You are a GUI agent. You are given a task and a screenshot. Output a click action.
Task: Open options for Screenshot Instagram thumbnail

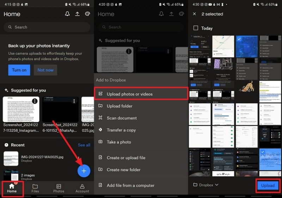pos(35,101)
